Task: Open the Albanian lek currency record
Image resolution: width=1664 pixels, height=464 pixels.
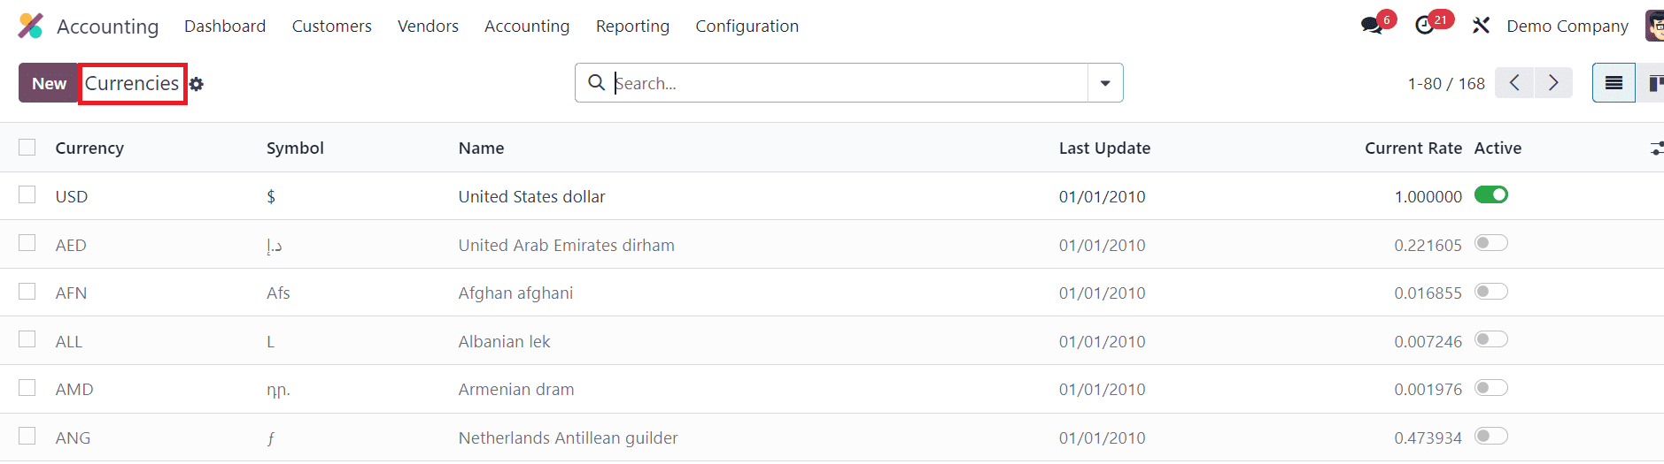Action: point(504,341)
